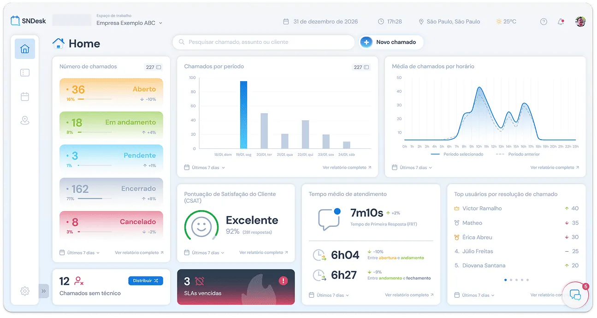
Task: Open the help question mark icon
Action: [544, 22]
